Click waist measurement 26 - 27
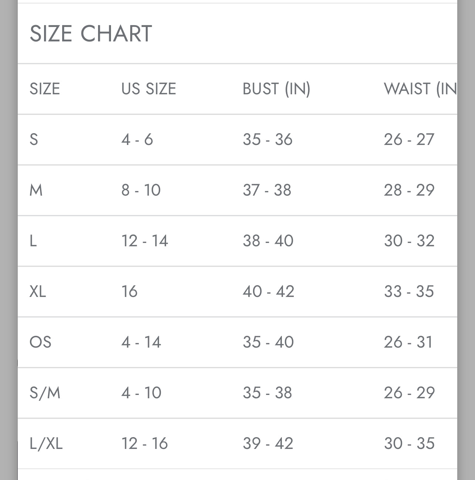This screenshot has height=480, width=475. tap(409, 139)
